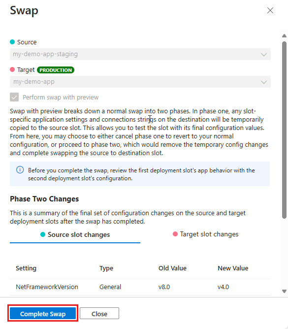Click the Close button

(99, 314)
